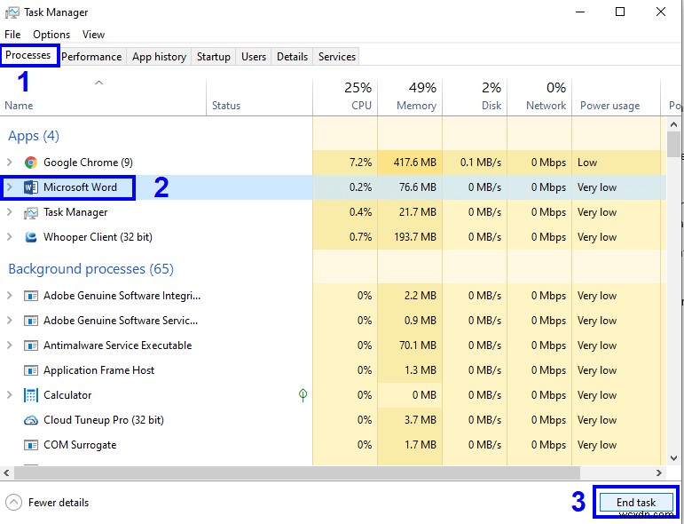Switch to the Performance tab
The image size is (684, 524).
[x=91, y=57]
